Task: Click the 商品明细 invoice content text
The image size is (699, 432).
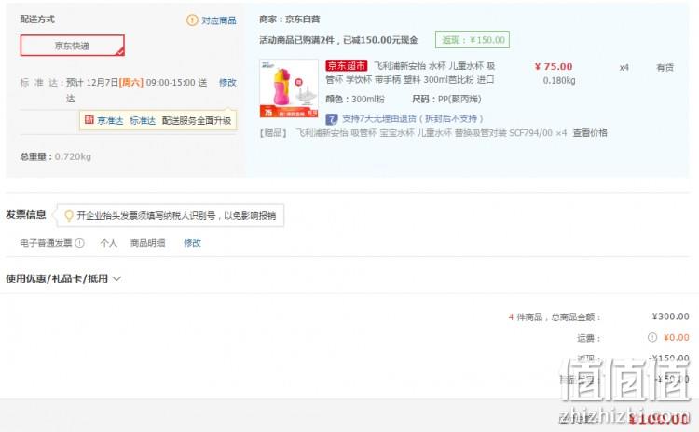Action: coord(147,243)
